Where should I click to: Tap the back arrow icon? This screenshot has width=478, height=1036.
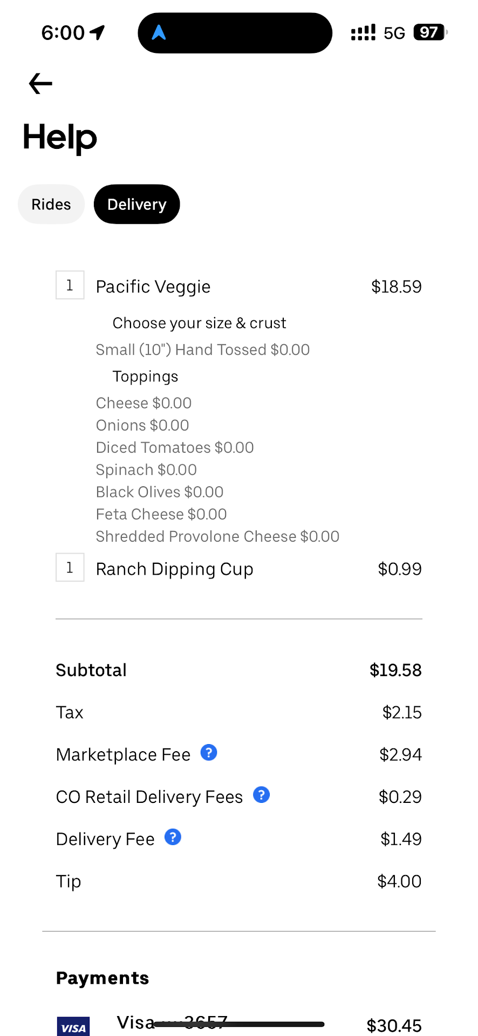pos(40,84)
